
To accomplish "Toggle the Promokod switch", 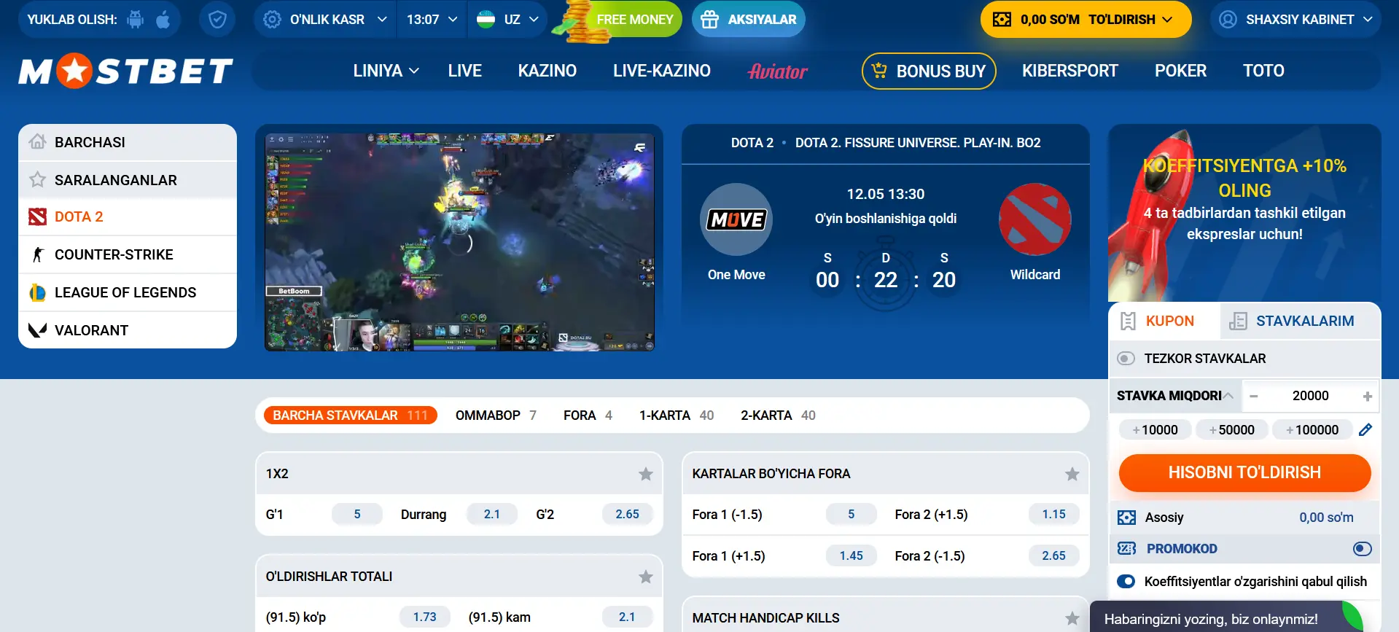I will (x=1362, y=549).
